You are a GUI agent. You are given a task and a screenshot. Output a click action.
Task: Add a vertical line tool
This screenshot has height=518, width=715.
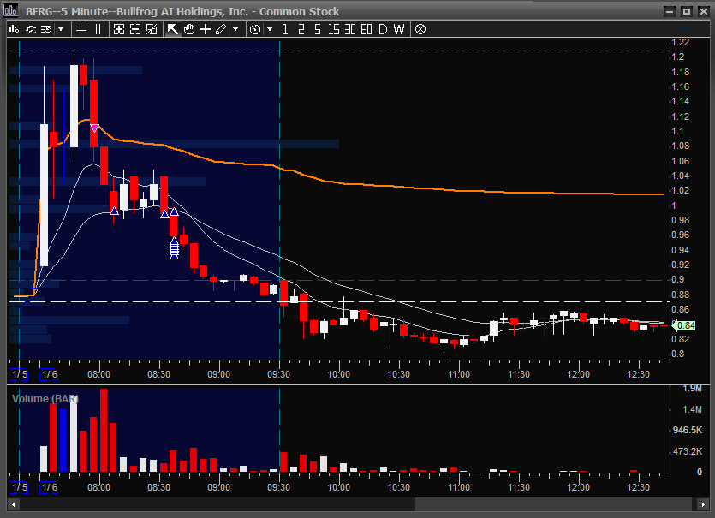pos(98,30)
